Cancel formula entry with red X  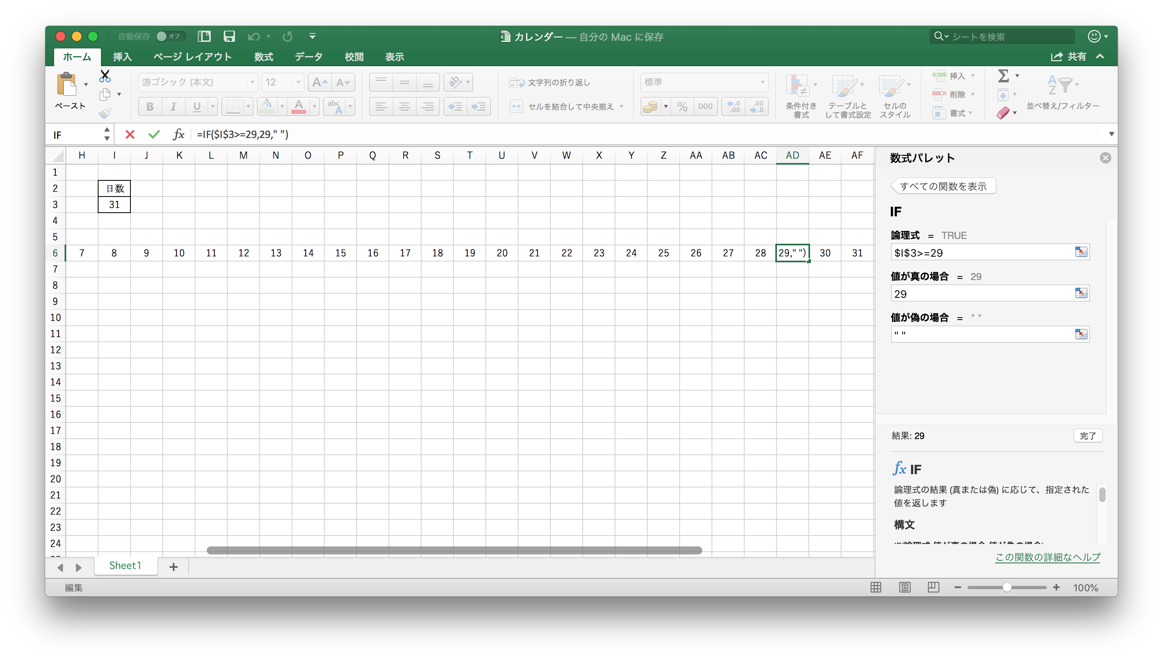tap(130, 134)
